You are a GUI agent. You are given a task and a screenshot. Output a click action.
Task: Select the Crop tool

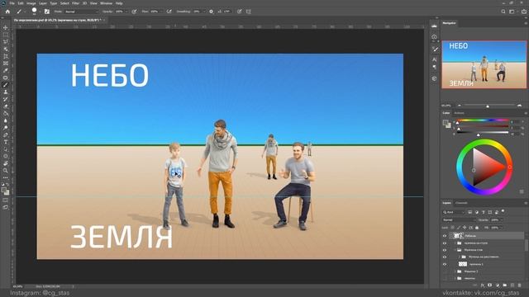tap(6, 56)
